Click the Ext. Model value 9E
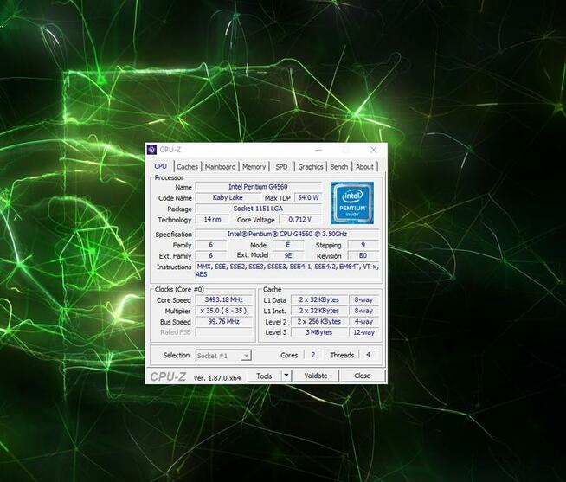This screenshot has height=482, width=566. [x=288, y=255]
